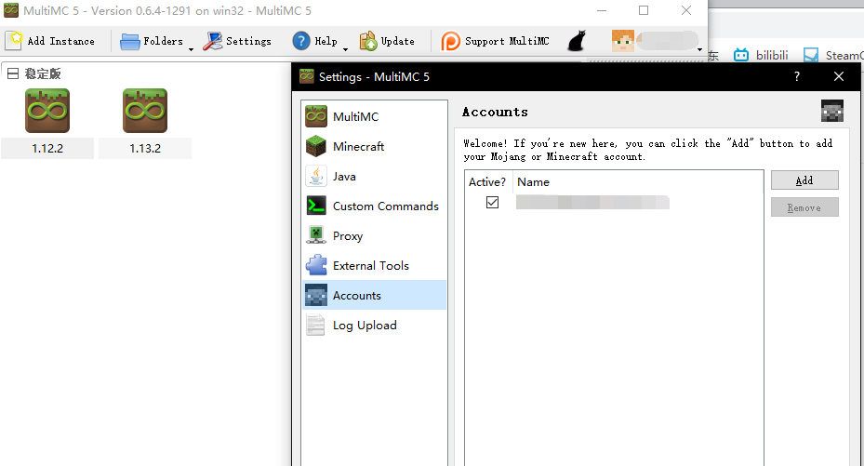This screenshot has height=466, width=864.
Task: Select the Accounts settings page
Action: coord(375,295)
